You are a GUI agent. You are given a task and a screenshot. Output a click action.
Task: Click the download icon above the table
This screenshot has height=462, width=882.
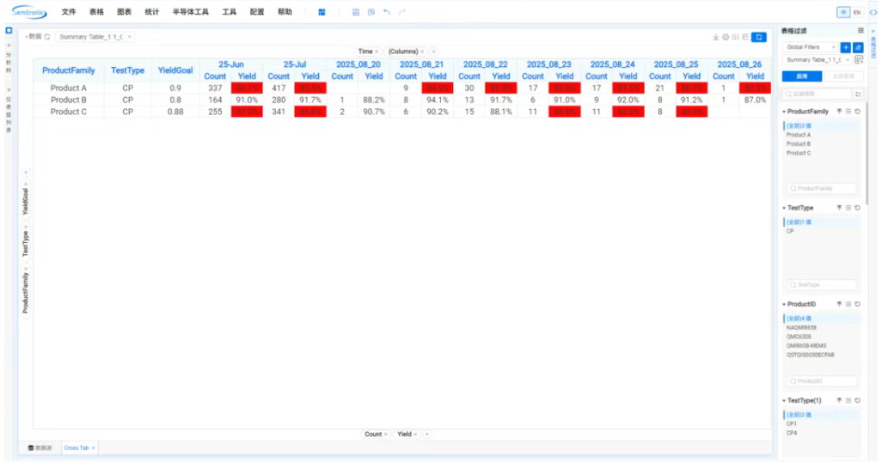point(715,37)
